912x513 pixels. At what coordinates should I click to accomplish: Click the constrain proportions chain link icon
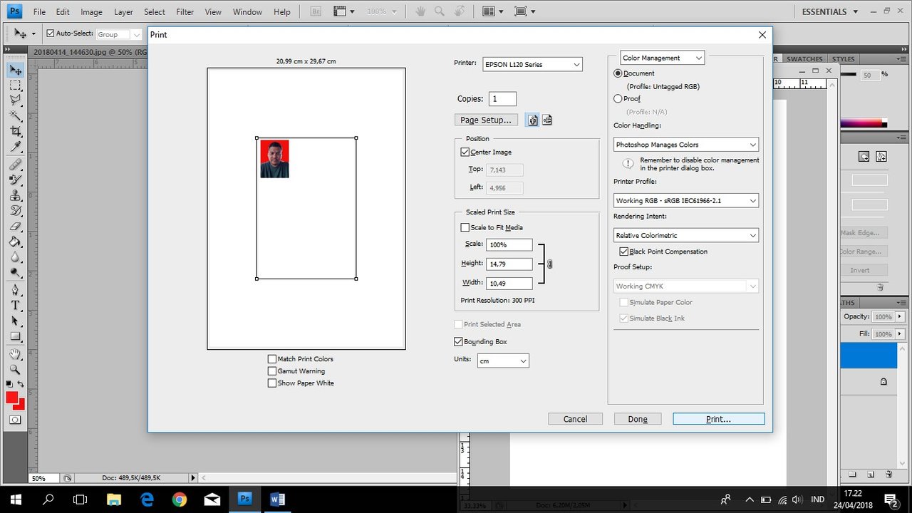point(549,264)
